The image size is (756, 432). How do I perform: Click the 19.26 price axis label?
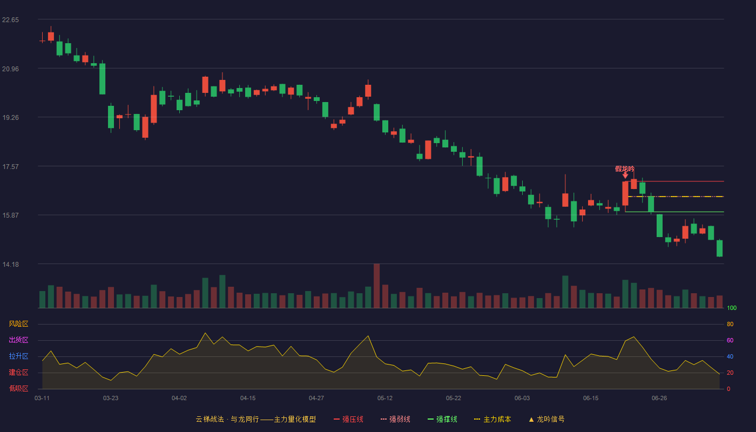[10, 117]
